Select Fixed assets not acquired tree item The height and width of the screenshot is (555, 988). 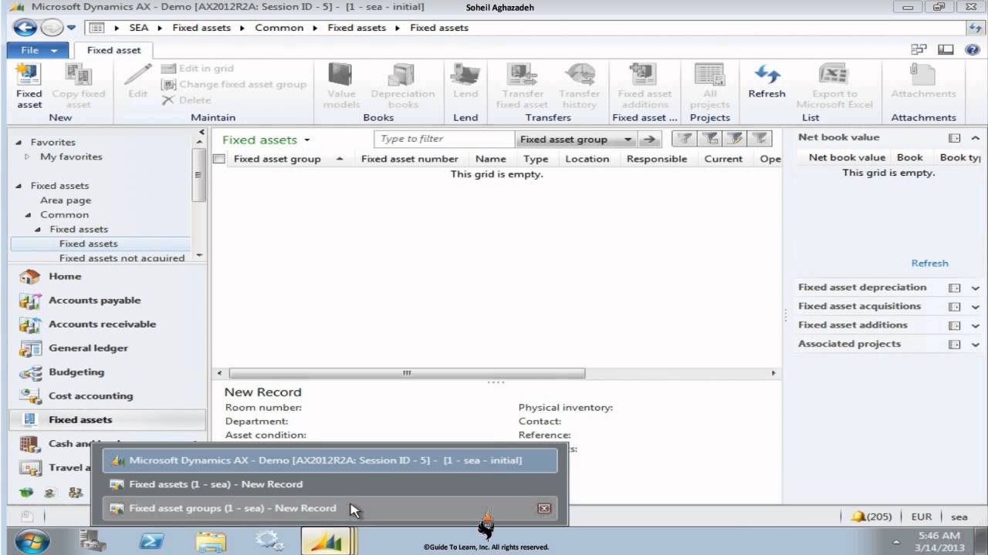point(122,257)
